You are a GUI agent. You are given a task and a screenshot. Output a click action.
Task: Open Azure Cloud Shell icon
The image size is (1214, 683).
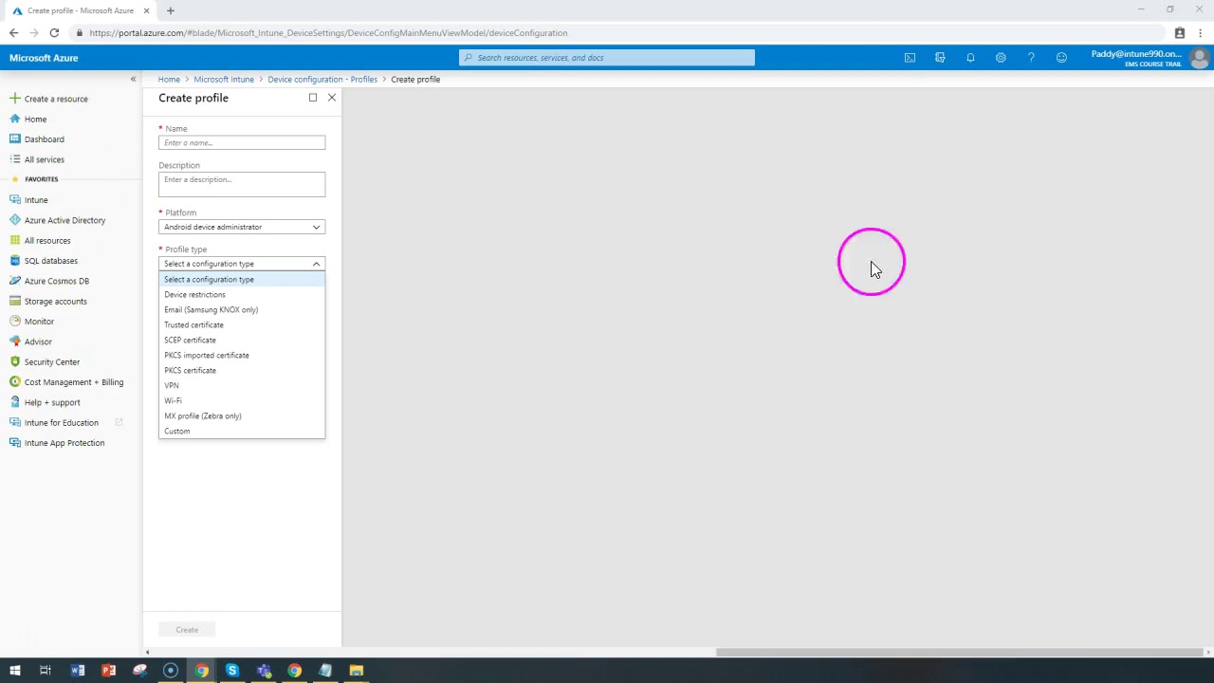coord(910,58)
